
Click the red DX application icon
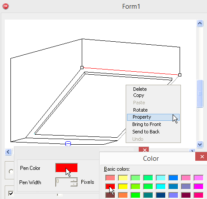(x=6, y=6)
